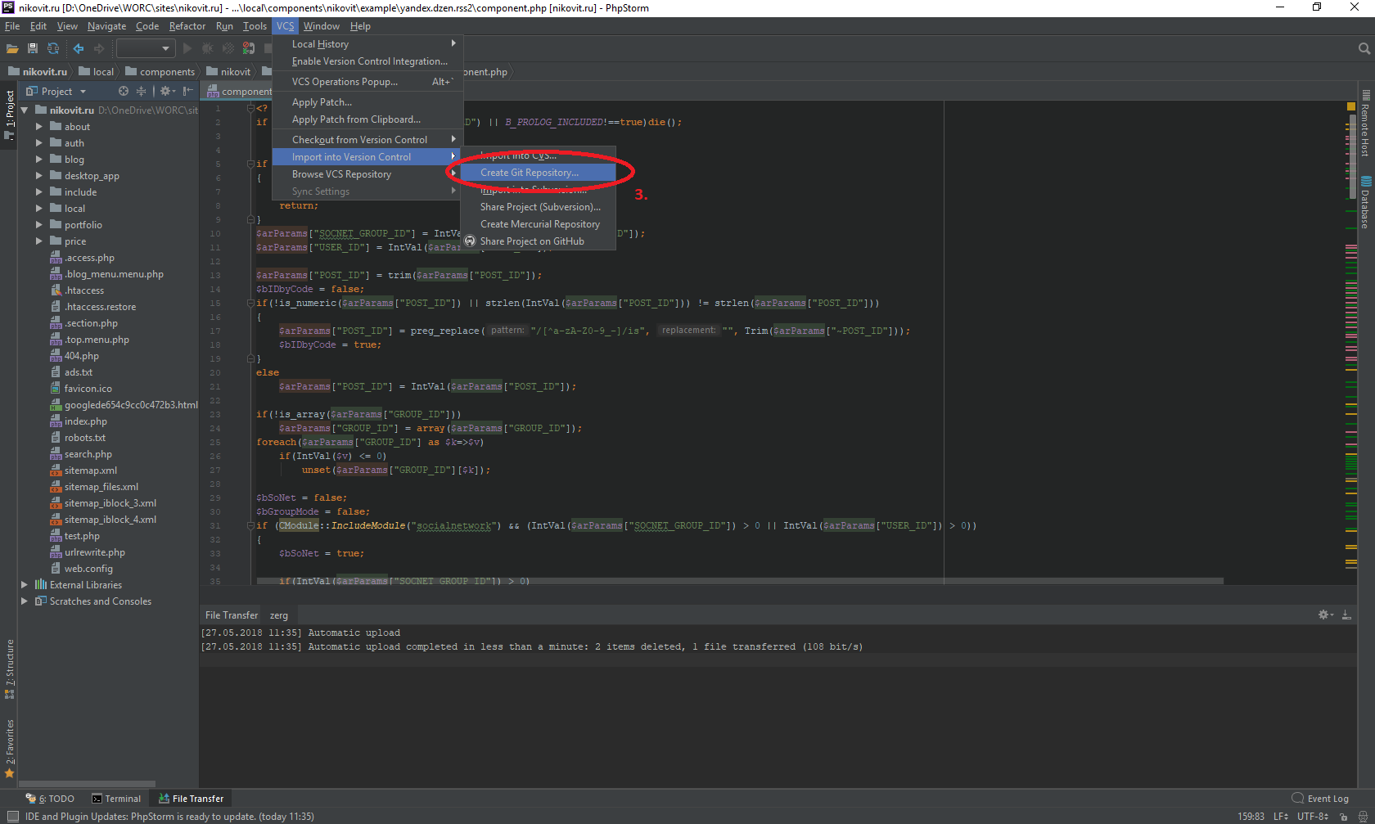Open Checkout from Version Control submenu

(x=367, y=140)
